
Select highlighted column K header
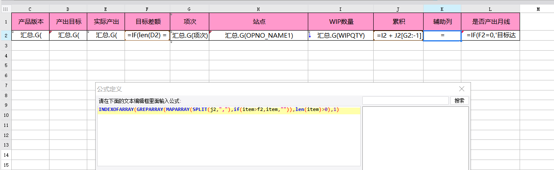[x=442, y=9]
